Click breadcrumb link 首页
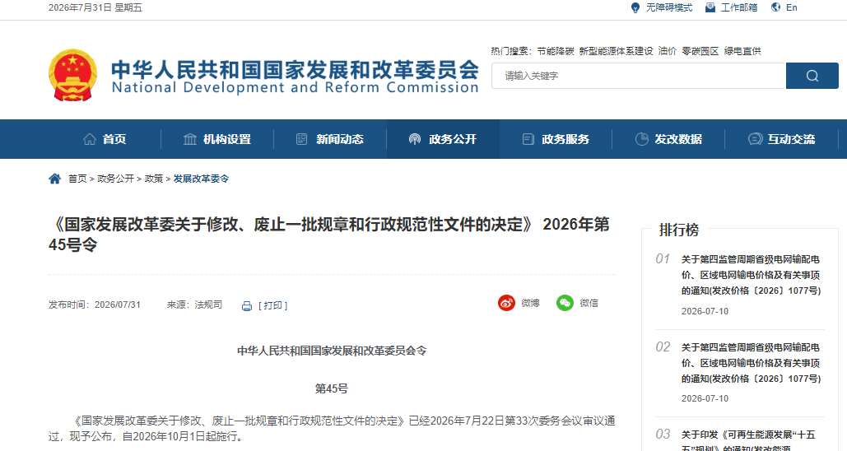The width and height of the screenshot is (847, 451). point(77,179)
